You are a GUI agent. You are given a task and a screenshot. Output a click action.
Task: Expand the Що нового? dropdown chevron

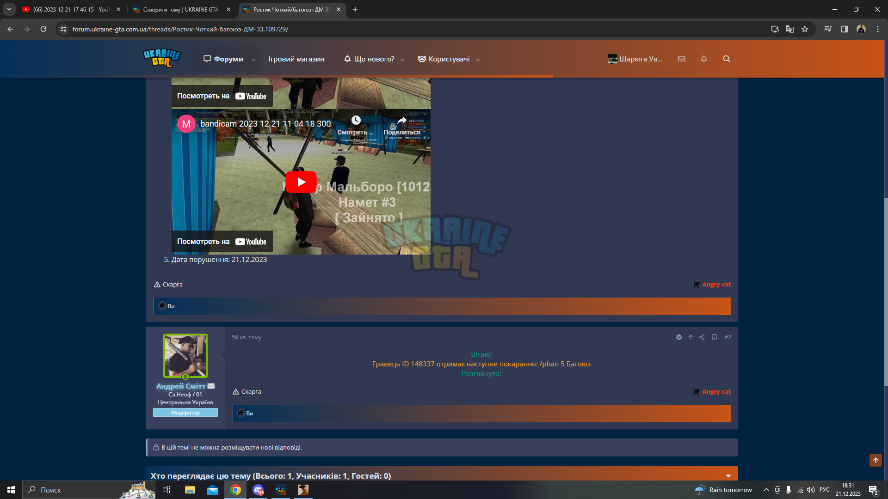[x=402, y=60]
